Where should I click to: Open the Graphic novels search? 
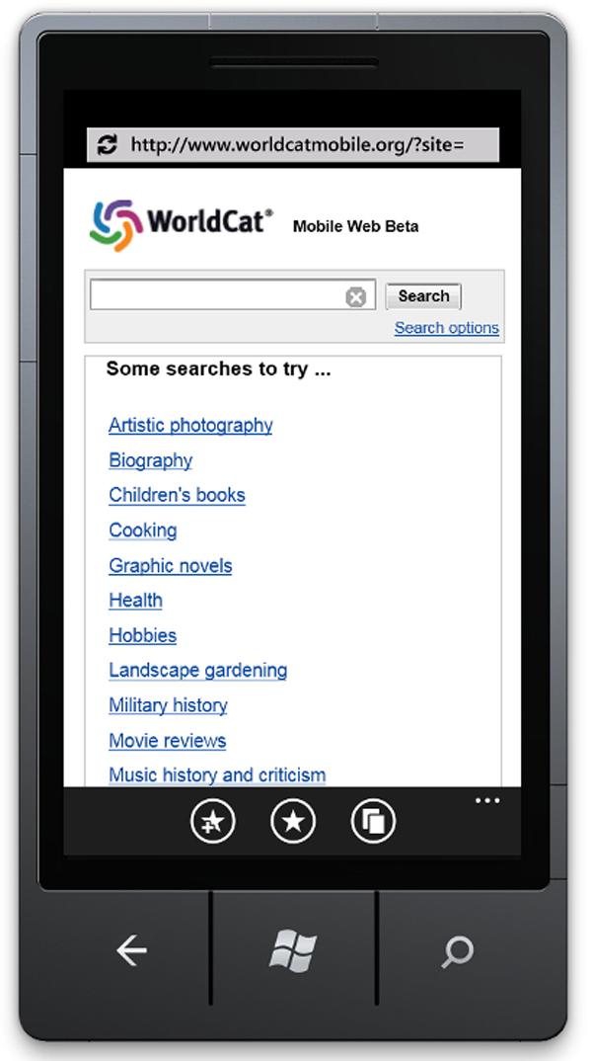pos(171,566)
